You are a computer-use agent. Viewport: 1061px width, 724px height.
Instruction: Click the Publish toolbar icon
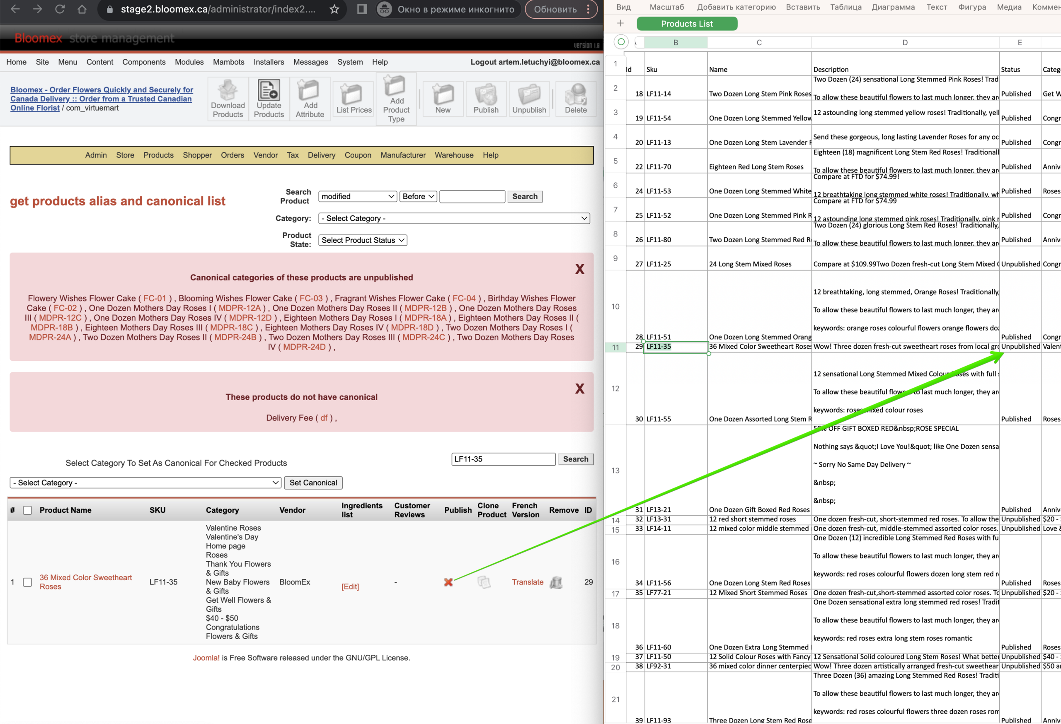[x=486, y=99]
